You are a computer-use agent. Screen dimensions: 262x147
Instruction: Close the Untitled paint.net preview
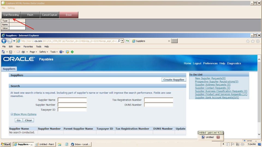tap(218, 137)
